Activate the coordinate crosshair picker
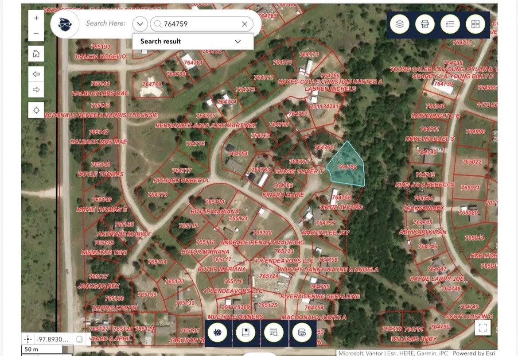Image resolution: width=518 pixels, height=356 pixels. (28, 339)
